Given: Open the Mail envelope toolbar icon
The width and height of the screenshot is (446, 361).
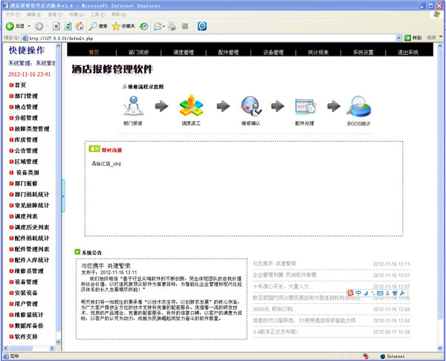Looking at the screenshot, I should point(158,26).
